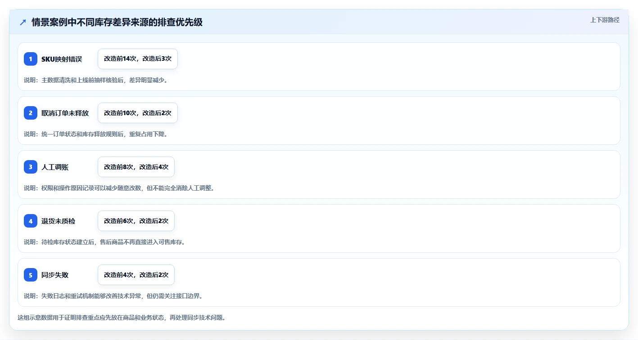Click the number 5 badge for 同步失败
Viewport: 638px width, 340px height.
pyautogui.click(x=31, y=275)
